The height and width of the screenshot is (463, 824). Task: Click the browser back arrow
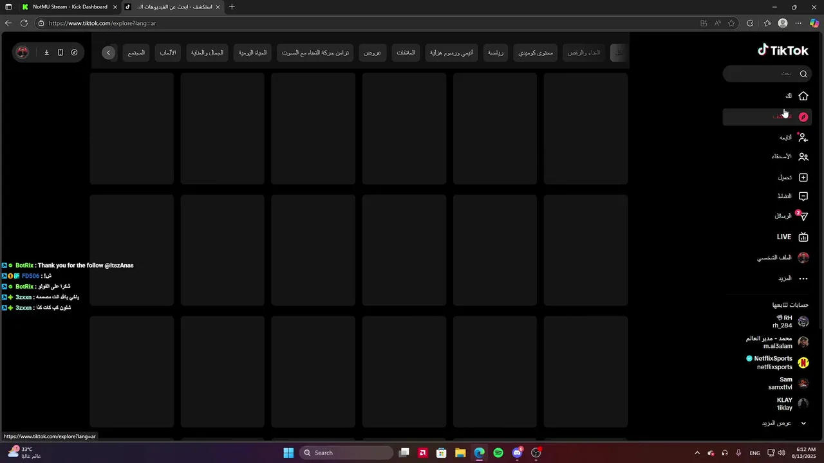click(x=8, y=23)
